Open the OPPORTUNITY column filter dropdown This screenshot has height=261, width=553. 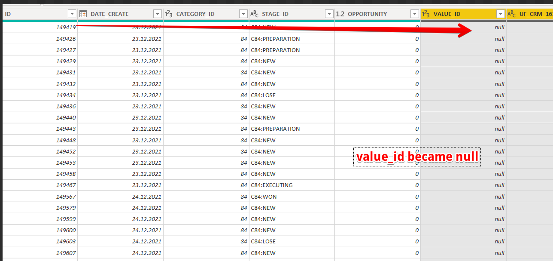(x=415, y=14)
